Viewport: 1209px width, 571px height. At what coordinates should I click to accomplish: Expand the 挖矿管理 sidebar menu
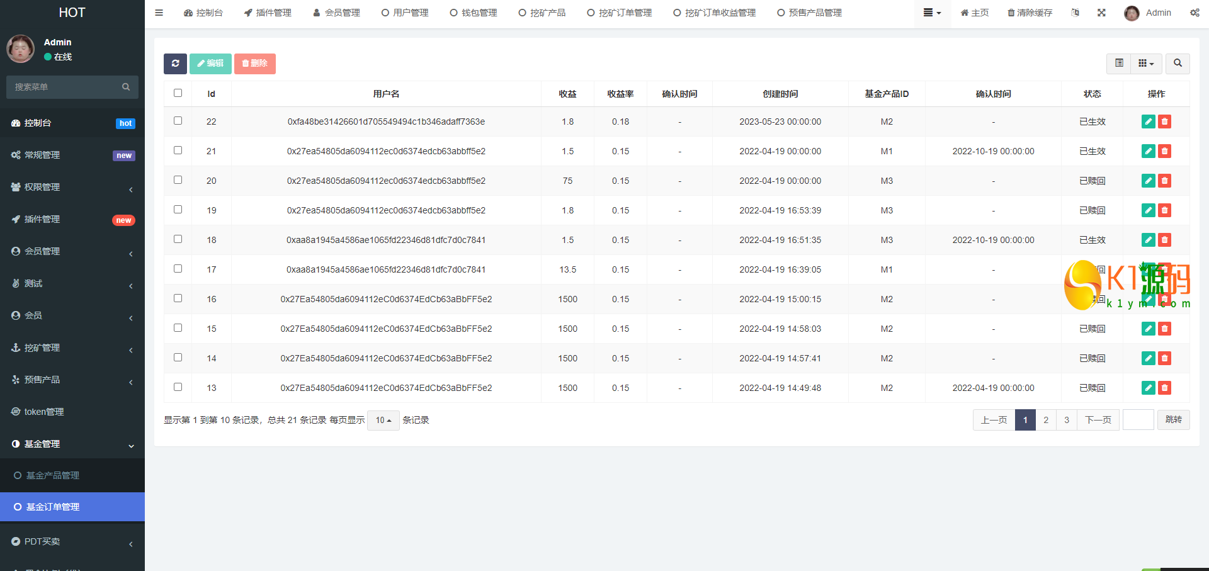[72, 348]
